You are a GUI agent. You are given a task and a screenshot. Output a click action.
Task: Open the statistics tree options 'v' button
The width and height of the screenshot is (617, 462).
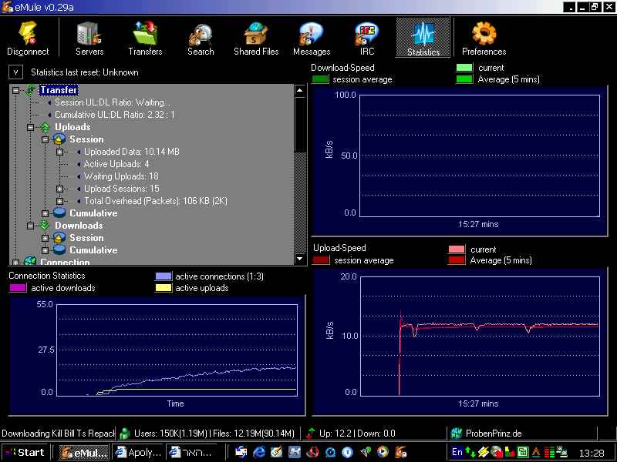pos(16,72)
